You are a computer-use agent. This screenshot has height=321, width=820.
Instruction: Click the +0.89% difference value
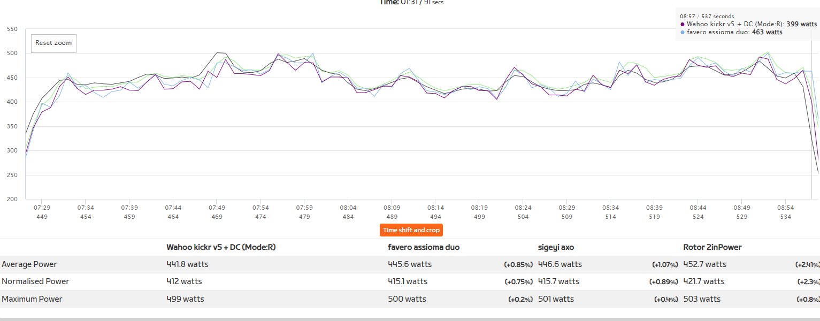point(664,282)
